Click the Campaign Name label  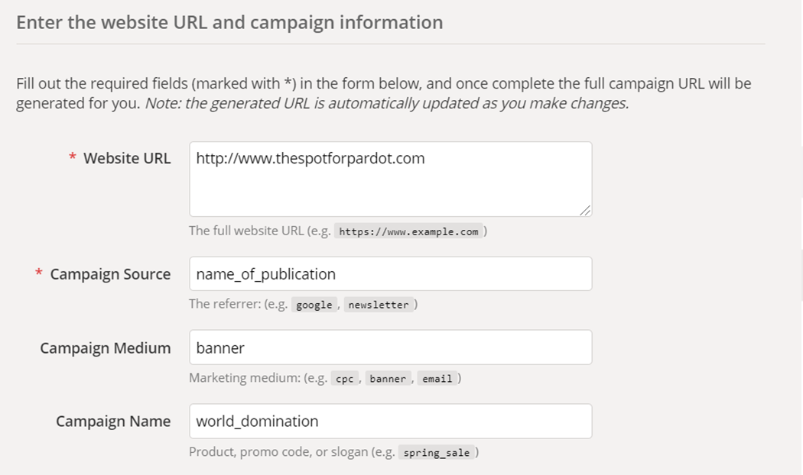click(113, 422)
